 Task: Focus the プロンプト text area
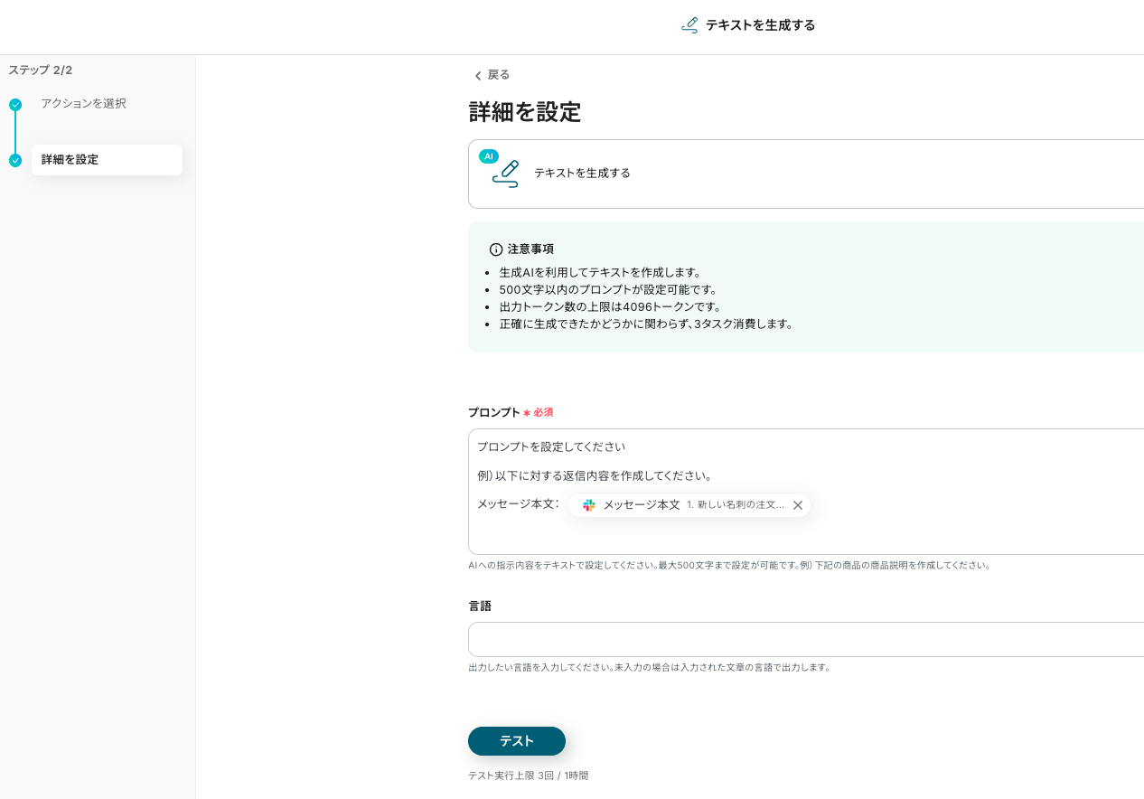[x=804, y=533]
